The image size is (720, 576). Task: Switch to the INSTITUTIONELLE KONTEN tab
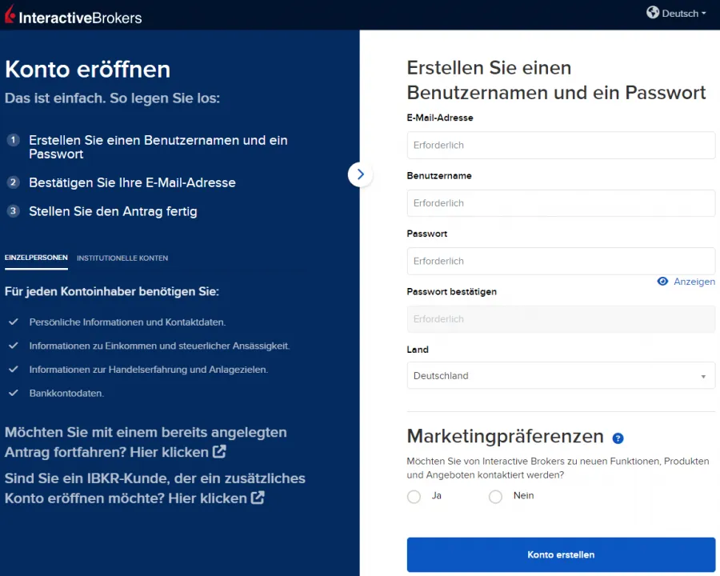tap(122, 258)
